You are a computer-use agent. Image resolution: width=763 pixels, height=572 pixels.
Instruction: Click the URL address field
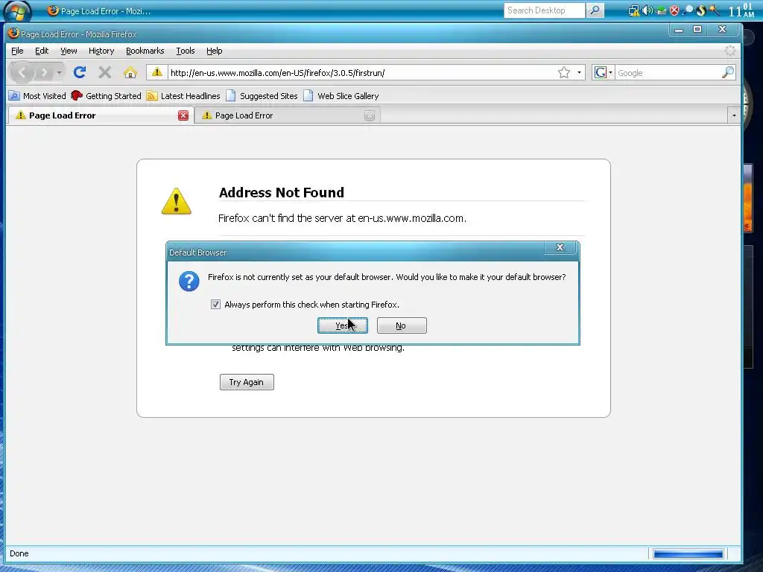coord(363,73)
